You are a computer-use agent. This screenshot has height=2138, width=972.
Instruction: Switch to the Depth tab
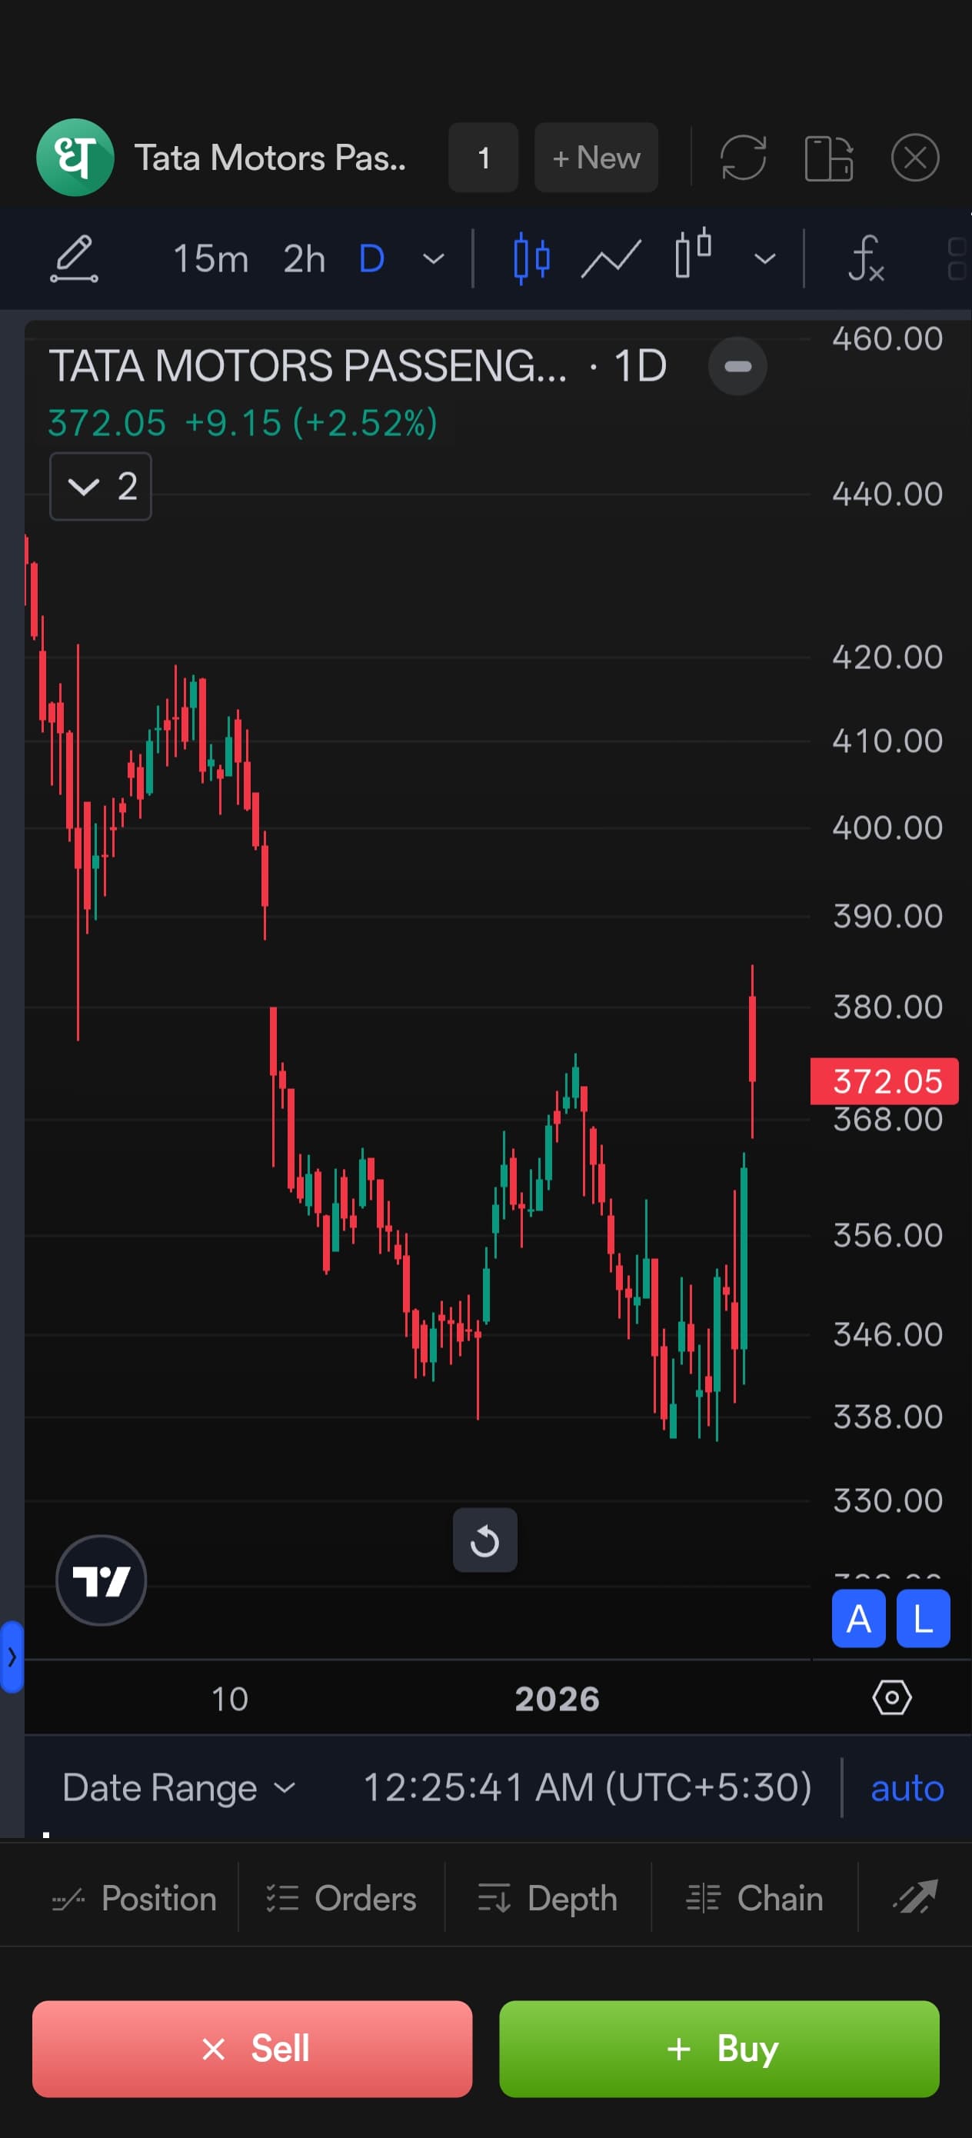click(548, 1898)
